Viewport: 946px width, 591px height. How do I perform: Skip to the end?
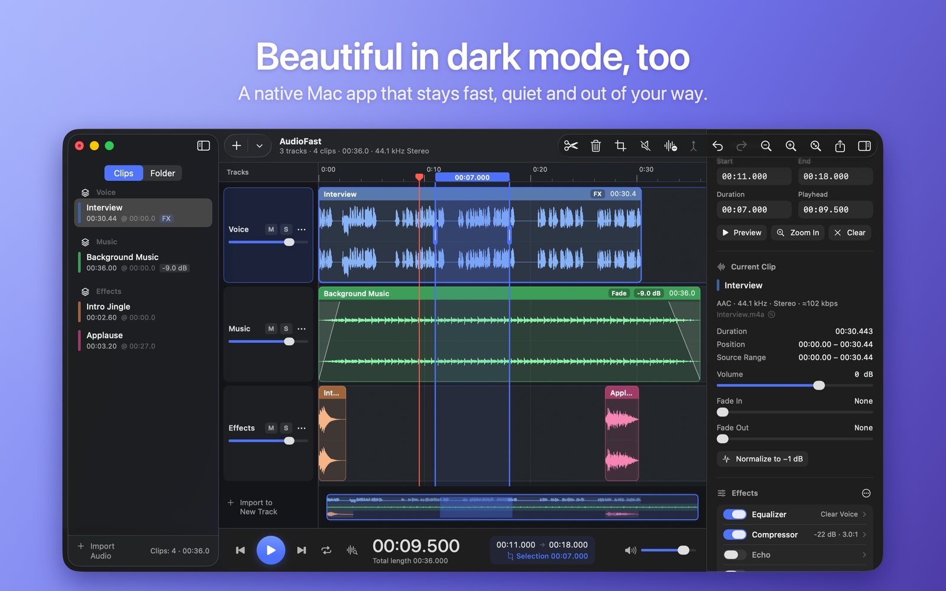point(302,550)
